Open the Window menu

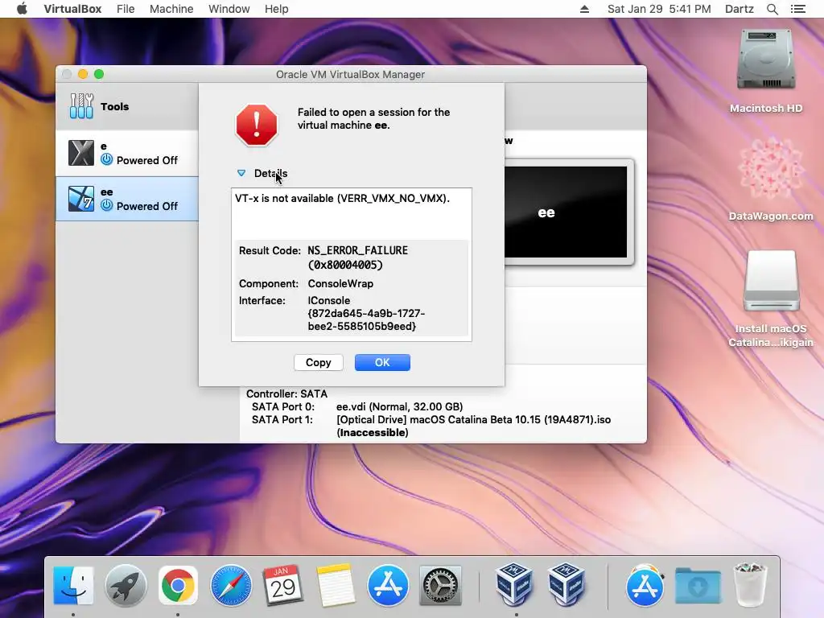click(x=229, y=9)
